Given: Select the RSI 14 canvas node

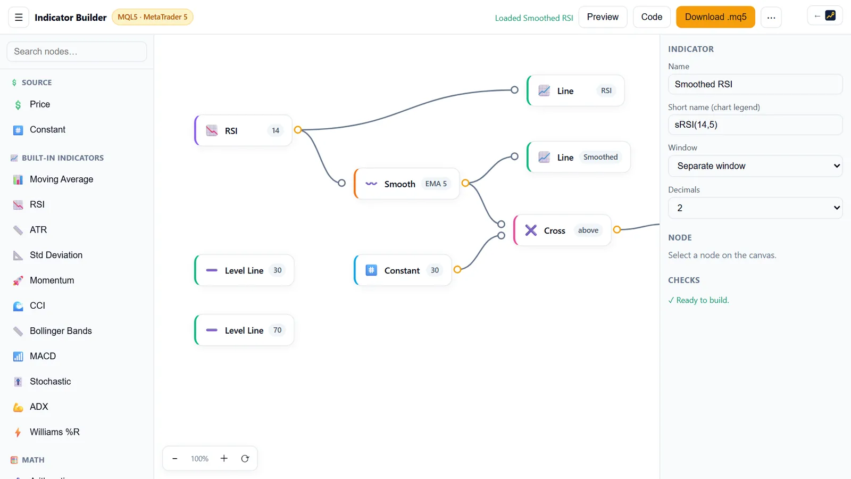Looking at the screenshot, I should [244, 130].
